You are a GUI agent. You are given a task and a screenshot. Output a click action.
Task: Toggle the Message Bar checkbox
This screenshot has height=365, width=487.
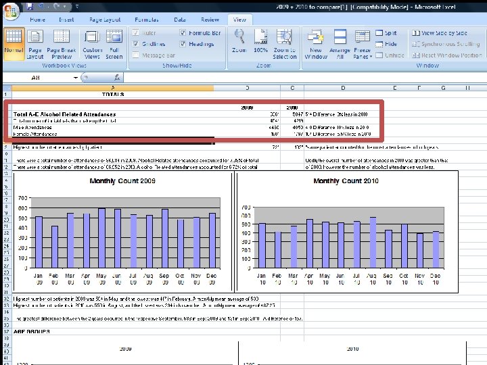pyautogui.click(x=154, y=55)
